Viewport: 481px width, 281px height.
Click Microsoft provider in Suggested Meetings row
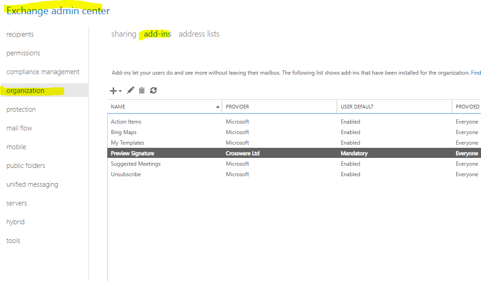pos(237,164)
